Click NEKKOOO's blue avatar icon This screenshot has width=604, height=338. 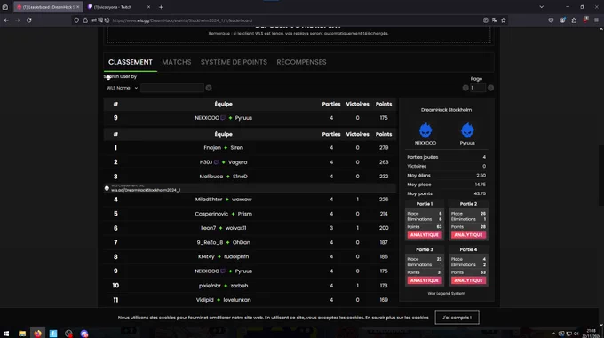tap(425, 130)
